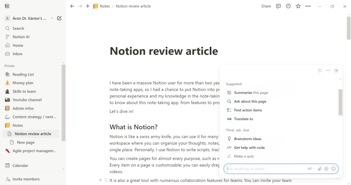The image size is (351, 185).
Task: Attach a file with paperclip icon
Action: click(x=320, y=169)
